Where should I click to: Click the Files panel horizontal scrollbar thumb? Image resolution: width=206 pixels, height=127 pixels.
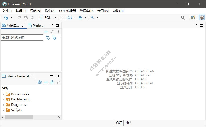[x=19, y=117]
